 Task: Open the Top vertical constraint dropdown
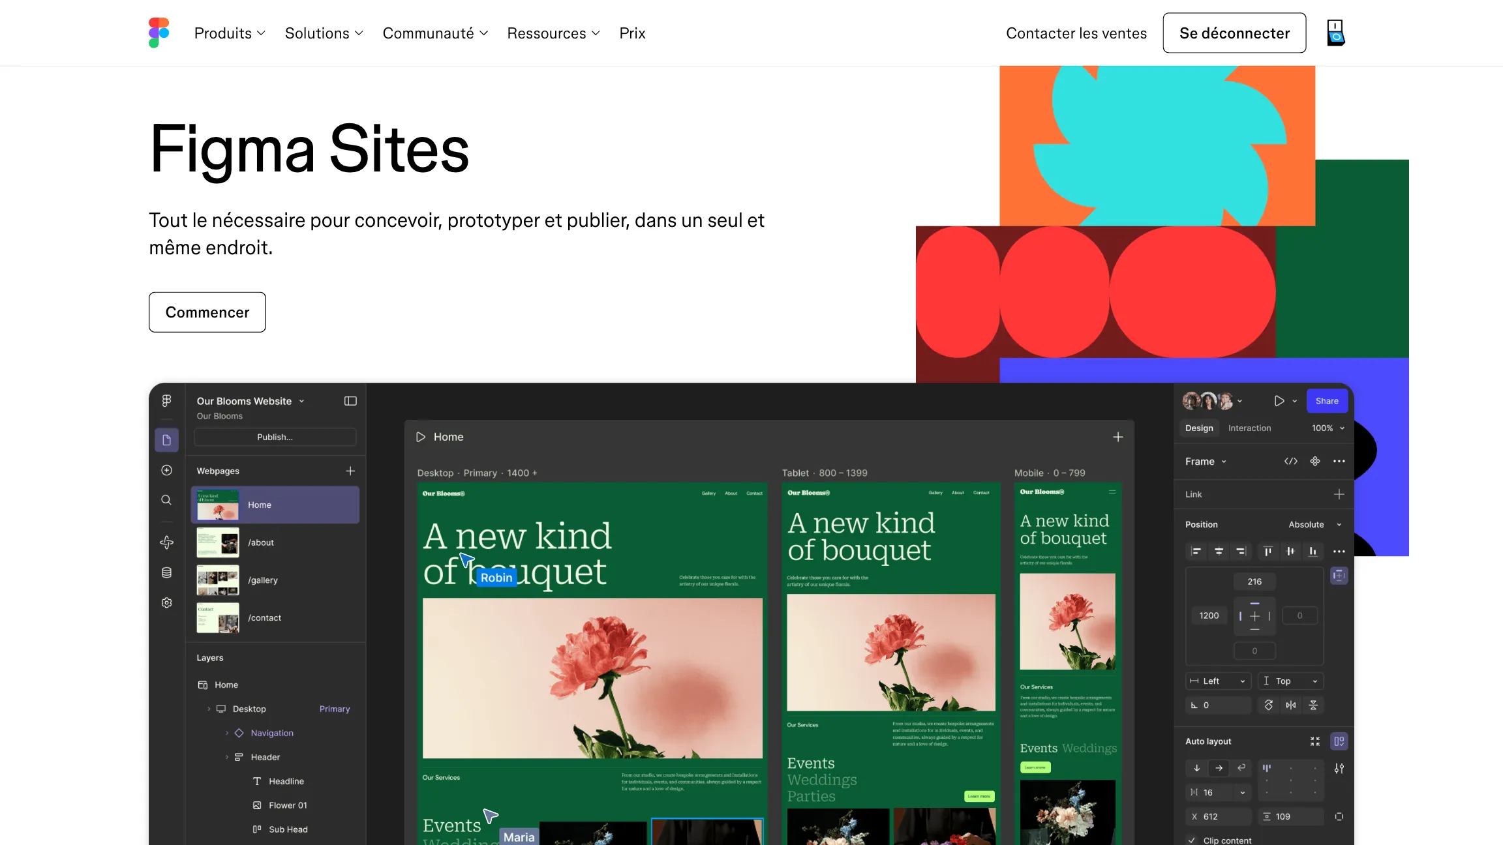1291,681
